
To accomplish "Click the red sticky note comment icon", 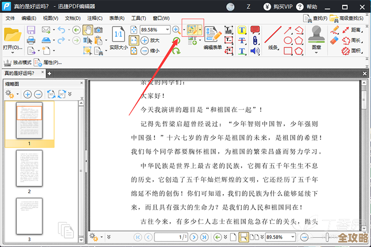I will [255, 30].
